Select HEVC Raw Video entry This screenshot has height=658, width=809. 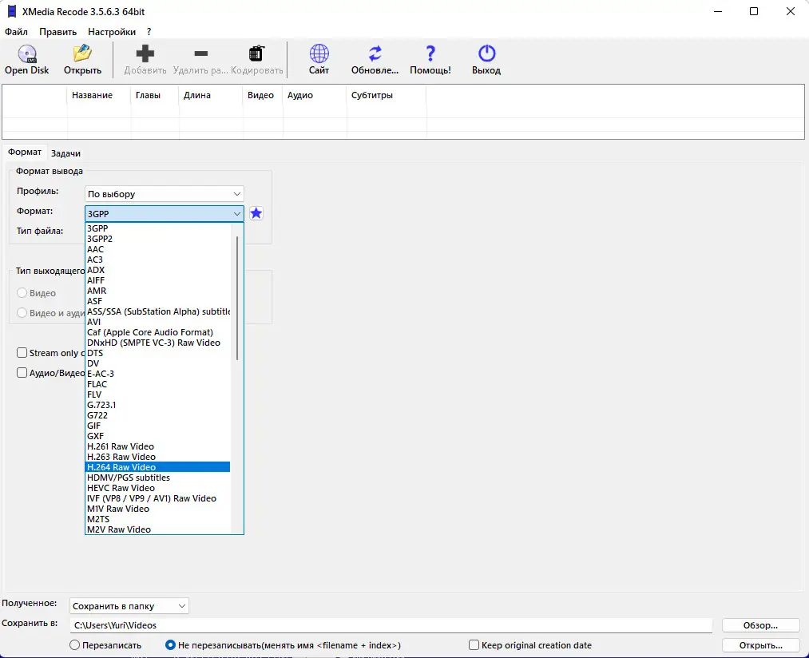tap(157, 488)
